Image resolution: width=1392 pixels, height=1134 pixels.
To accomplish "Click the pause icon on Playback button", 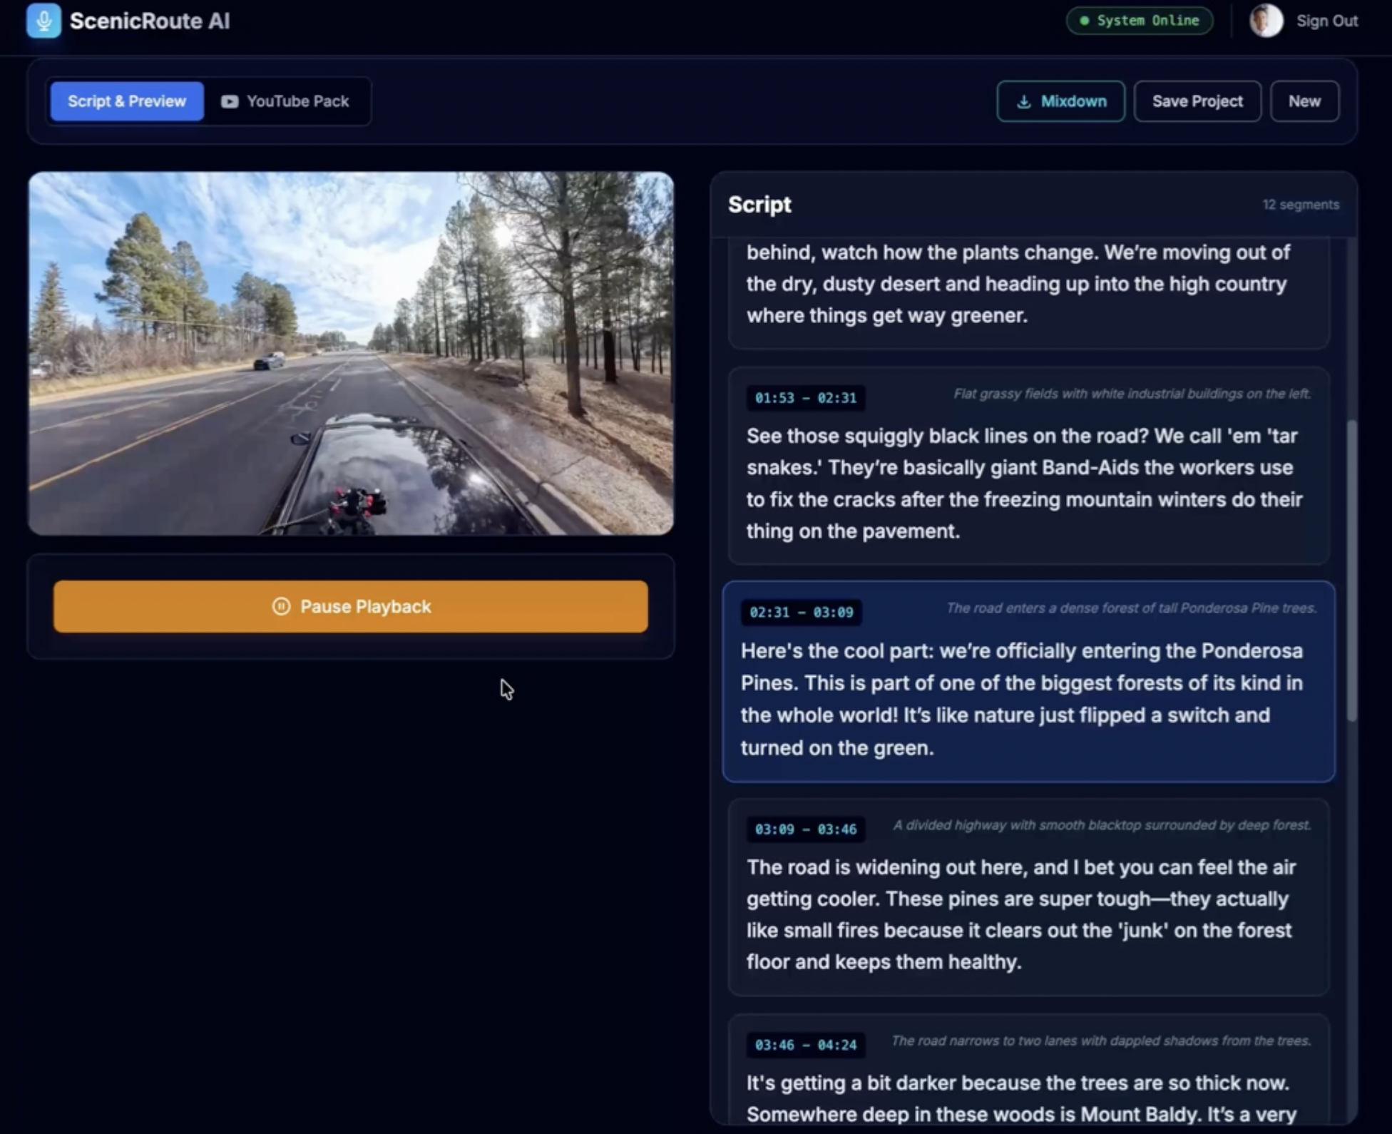I will pyautogui.click(x=281, y=606).
